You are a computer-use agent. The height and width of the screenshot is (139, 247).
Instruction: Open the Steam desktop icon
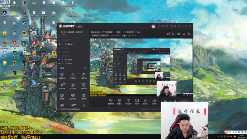24,24
